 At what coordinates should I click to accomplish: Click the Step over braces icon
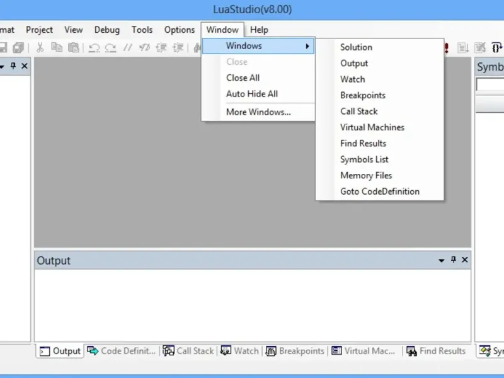click(497, 48)
